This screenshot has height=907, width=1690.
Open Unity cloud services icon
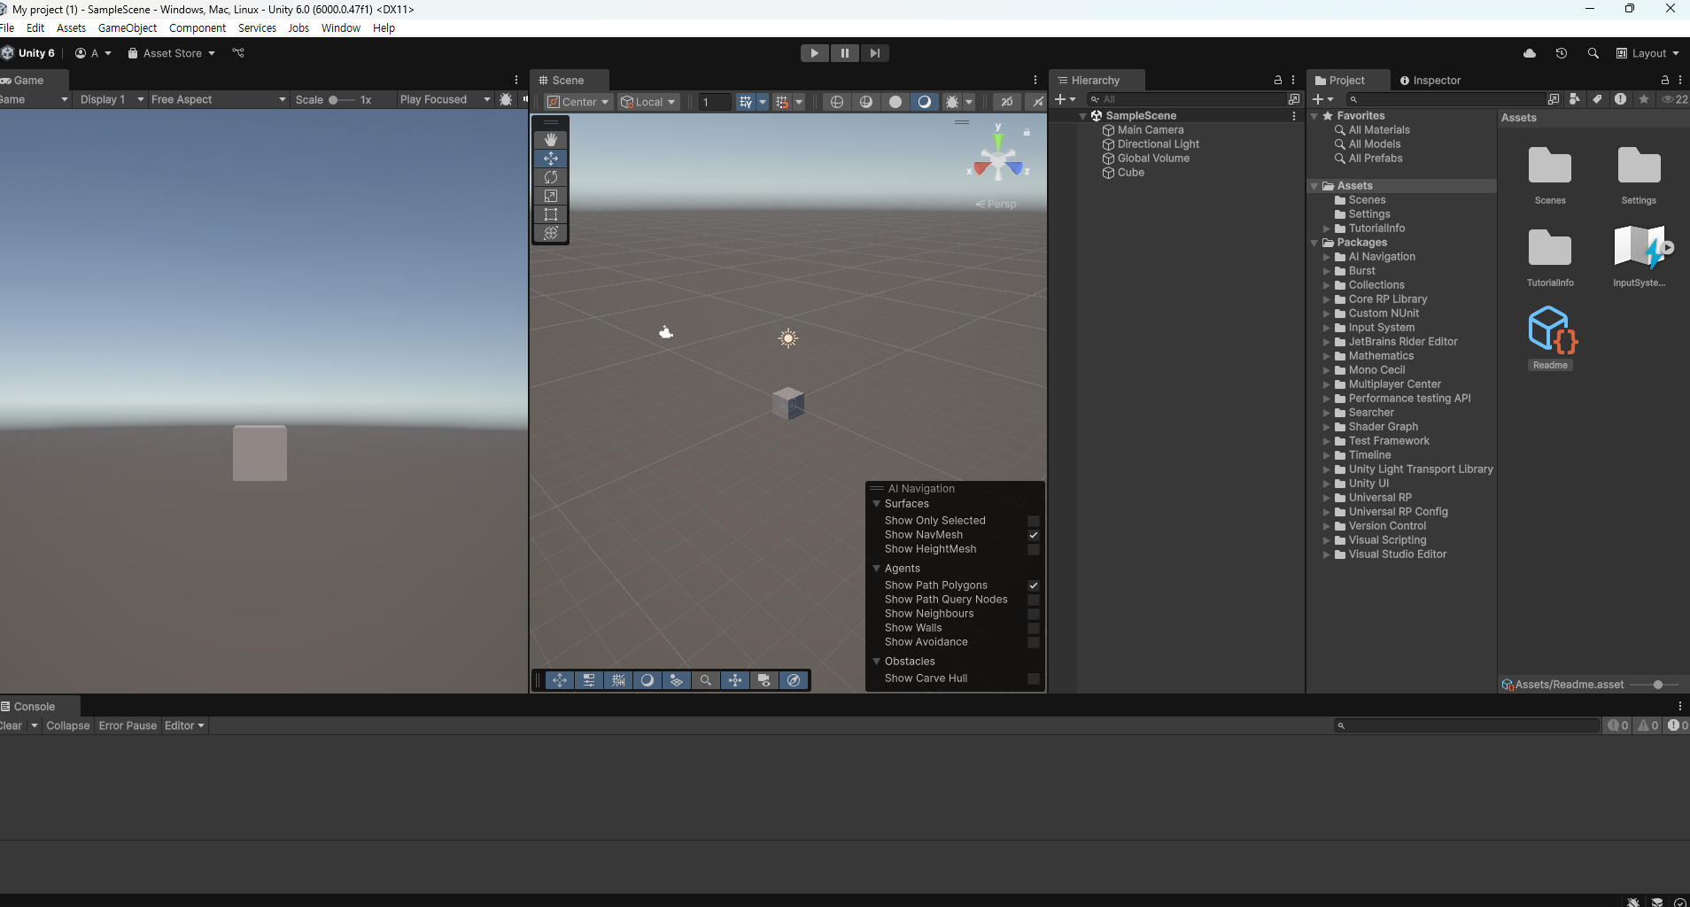1530,53
